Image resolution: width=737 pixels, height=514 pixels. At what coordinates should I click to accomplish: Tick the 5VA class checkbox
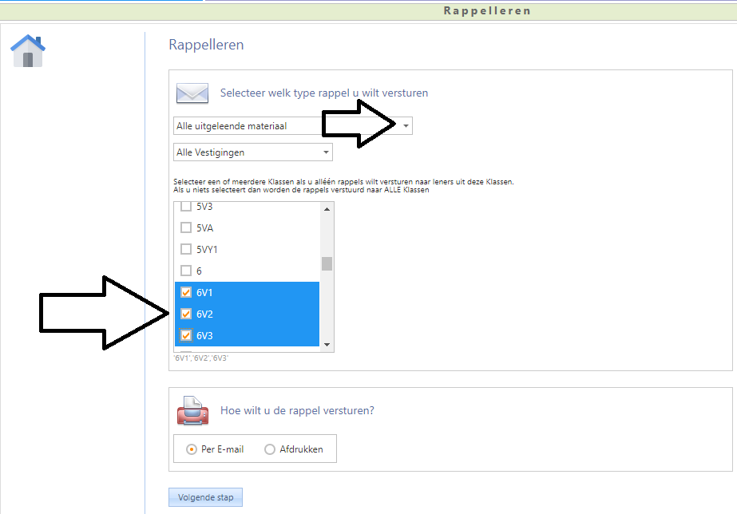[186, 228]
